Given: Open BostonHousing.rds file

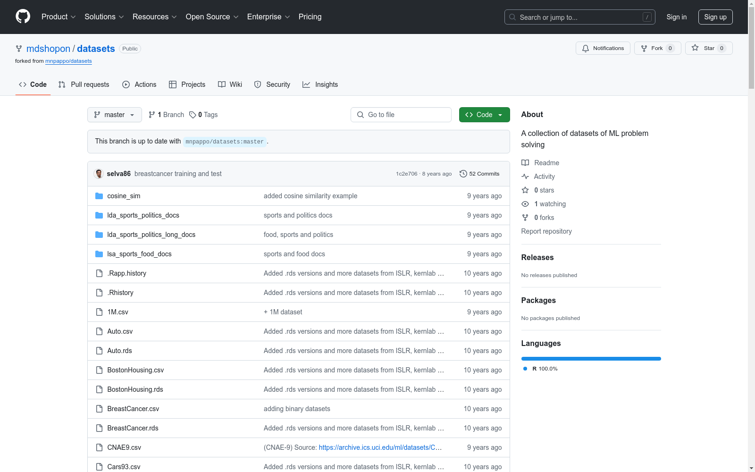Looking at the screenshot, I should point(135,389).
